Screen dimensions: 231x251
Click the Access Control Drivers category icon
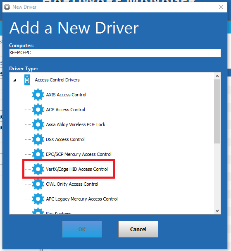27,80
